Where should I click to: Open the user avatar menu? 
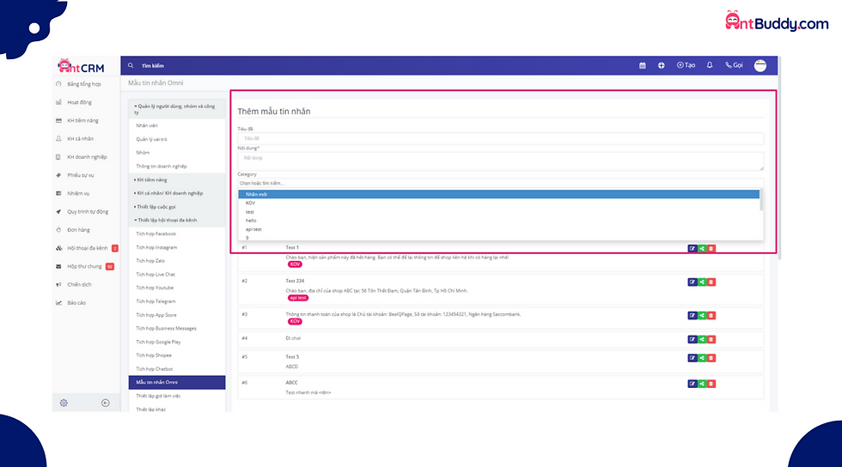point(760,65)
